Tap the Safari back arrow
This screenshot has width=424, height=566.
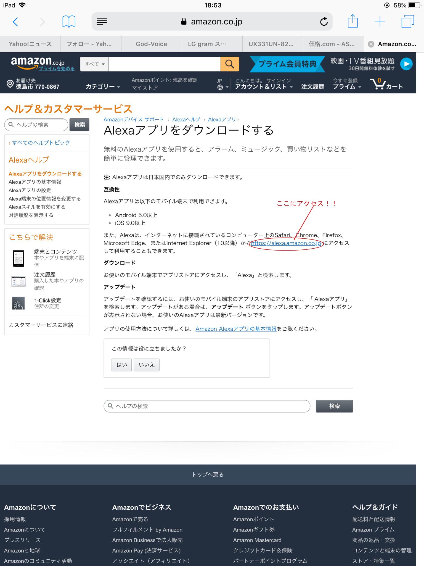tap(16, 22)
